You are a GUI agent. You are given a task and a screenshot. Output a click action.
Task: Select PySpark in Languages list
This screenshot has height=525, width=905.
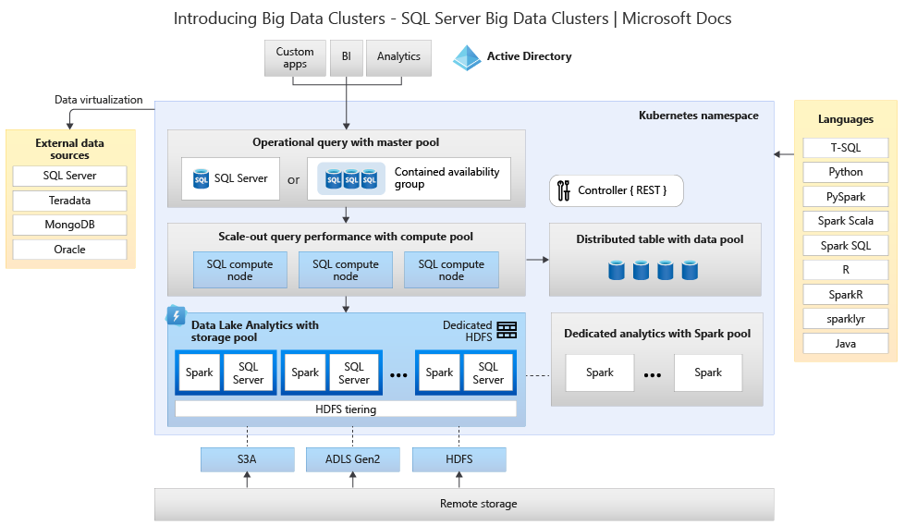click(846, 197)
